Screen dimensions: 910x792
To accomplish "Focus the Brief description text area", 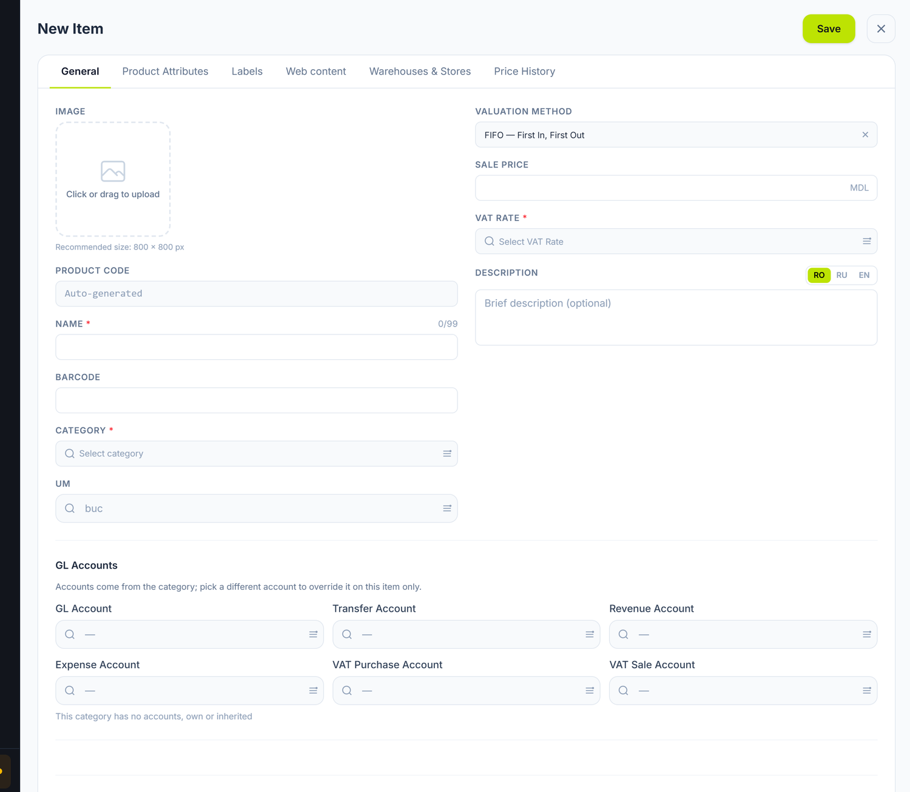I will (x=676, y=317).
